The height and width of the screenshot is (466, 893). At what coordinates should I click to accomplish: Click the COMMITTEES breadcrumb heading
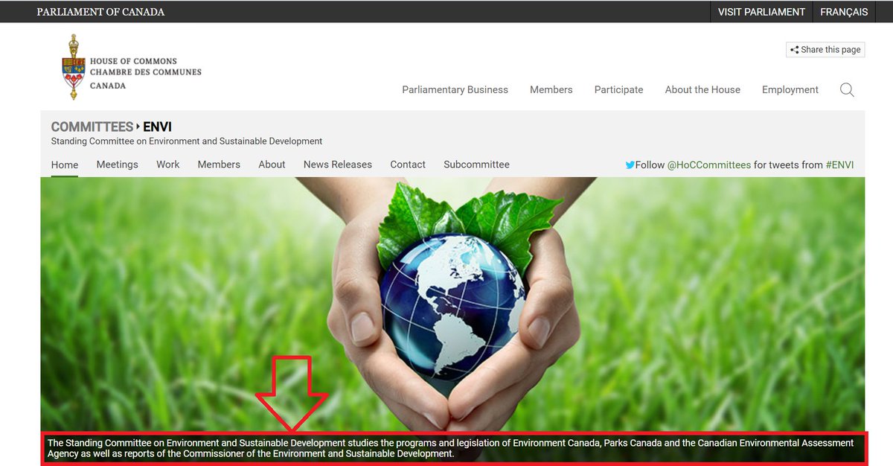[x=92, y=127]
